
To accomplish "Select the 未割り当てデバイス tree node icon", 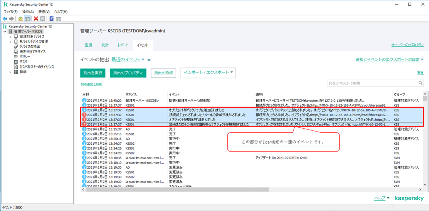I will coord(16,52).
